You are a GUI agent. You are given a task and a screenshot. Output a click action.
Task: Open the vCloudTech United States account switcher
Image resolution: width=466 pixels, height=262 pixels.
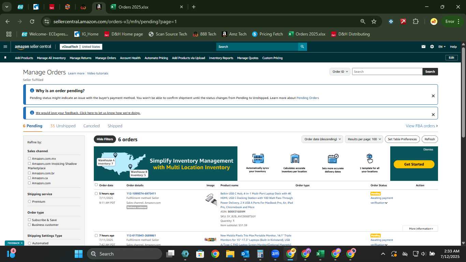81,47
